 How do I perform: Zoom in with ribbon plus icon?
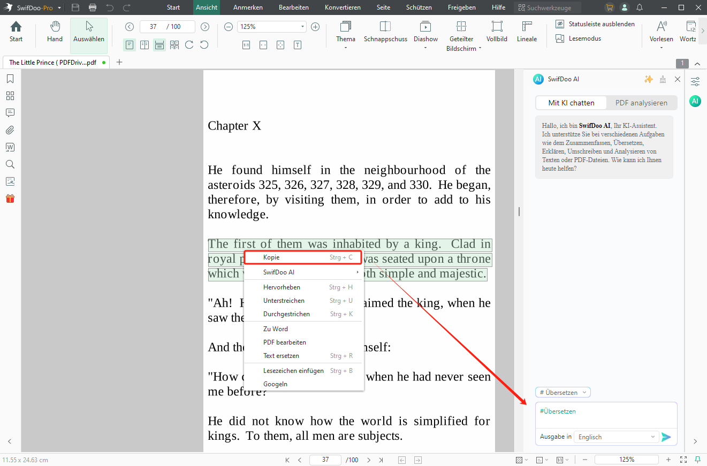tap(315, 27)
